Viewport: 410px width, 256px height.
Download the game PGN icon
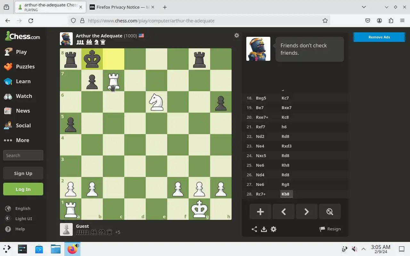[264, 229]
